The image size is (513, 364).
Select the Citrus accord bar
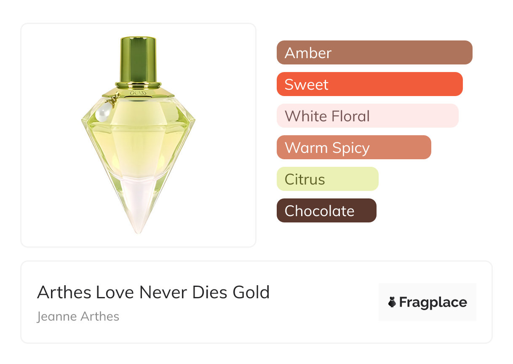click(x=327, y=179)
